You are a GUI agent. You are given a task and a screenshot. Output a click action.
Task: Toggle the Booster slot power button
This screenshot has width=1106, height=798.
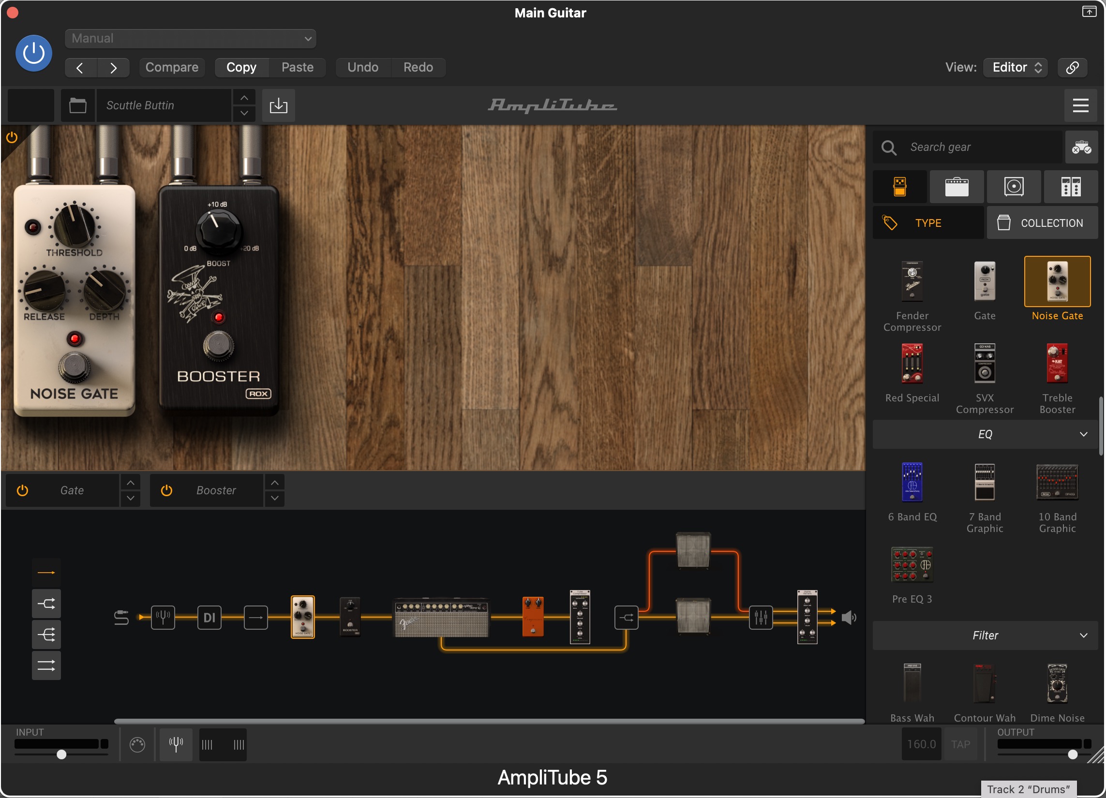[x=166, y=490]
